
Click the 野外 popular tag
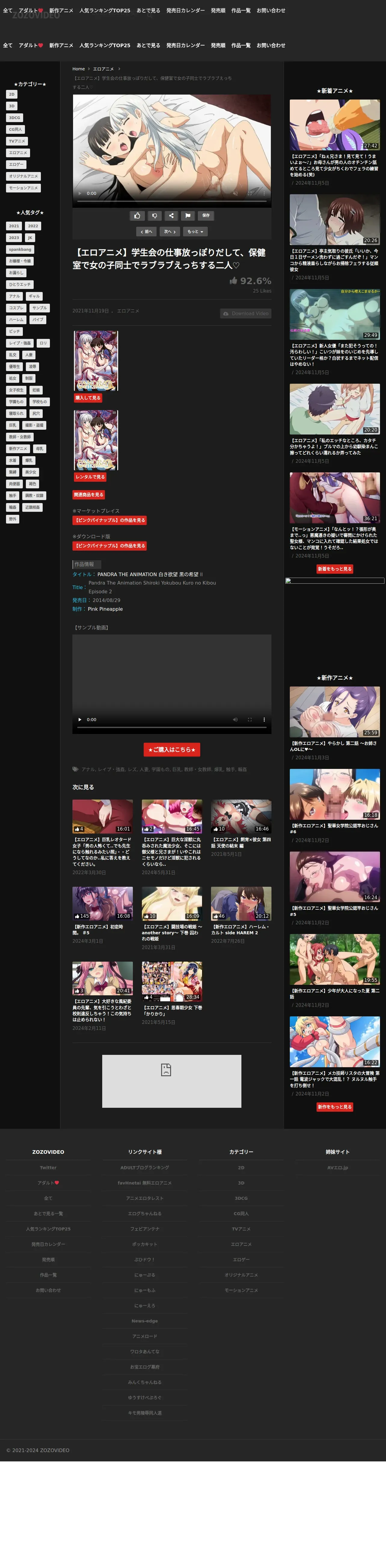(13, 519)
